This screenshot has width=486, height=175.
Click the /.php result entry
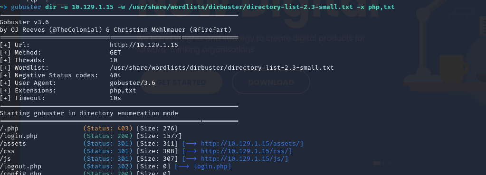pos(10,129)
